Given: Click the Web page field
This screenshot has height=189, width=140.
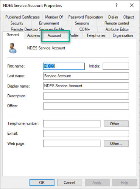Looking at the screenshot, I should coord(72,143).
